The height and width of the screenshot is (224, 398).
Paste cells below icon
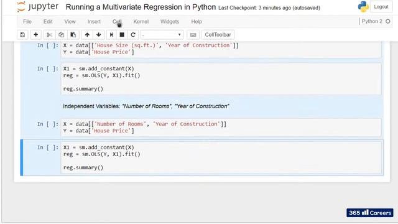pyautogui.click(x=73, y=35)
